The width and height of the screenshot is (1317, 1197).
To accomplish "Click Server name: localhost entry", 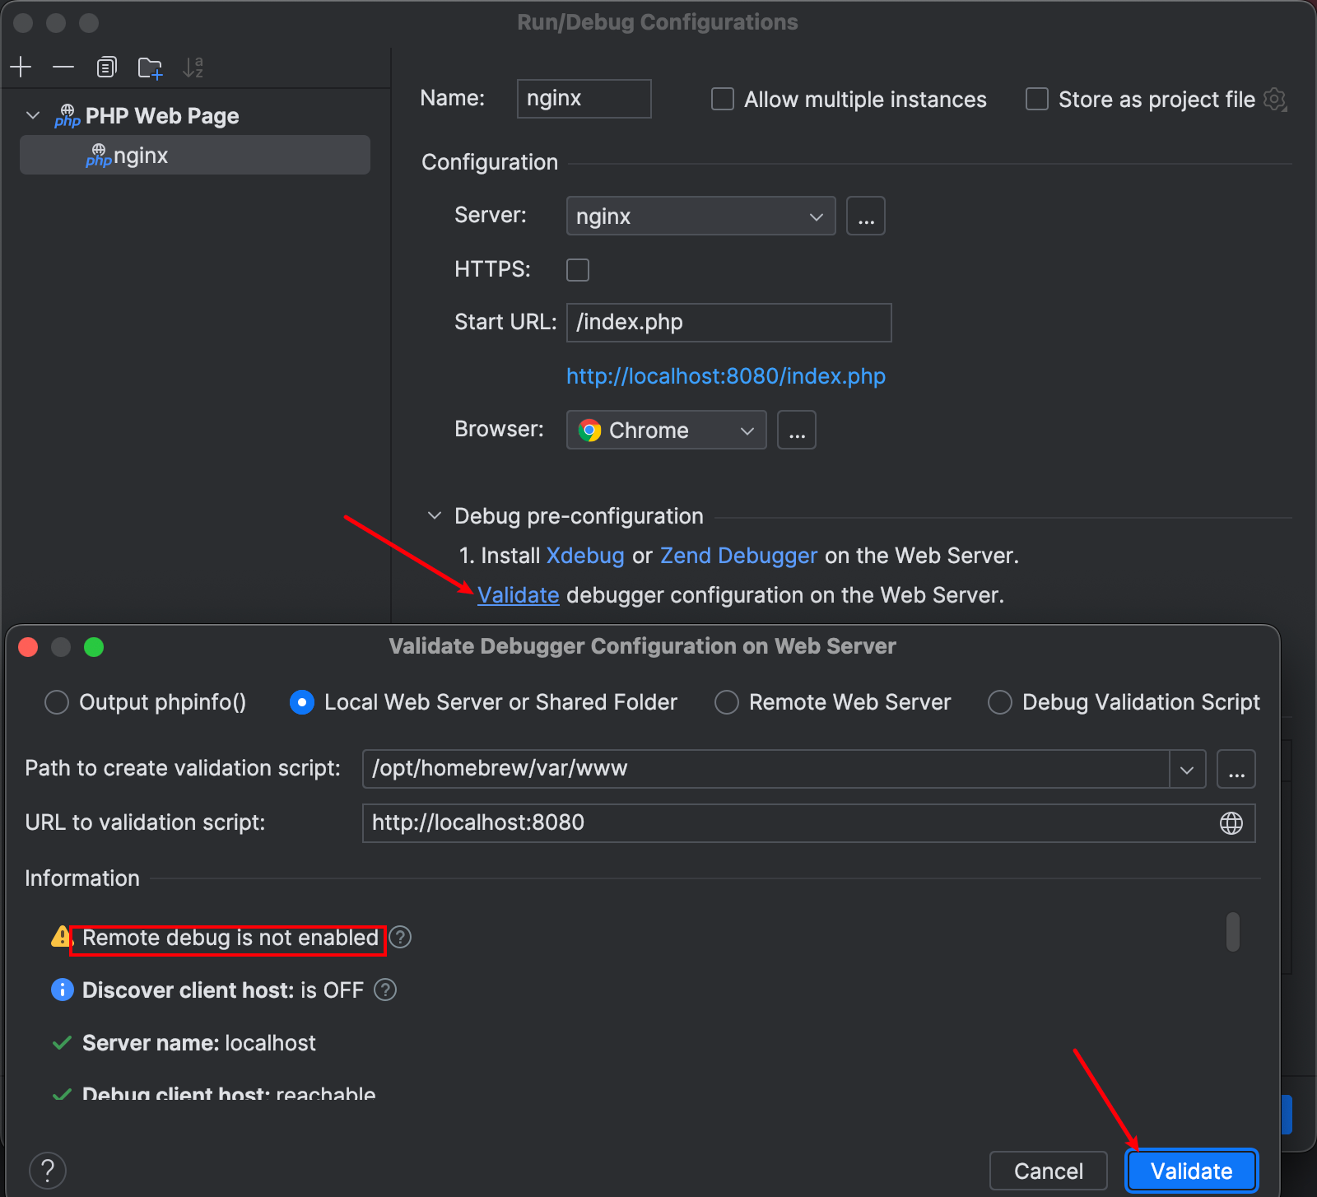I will [199, 1043].
